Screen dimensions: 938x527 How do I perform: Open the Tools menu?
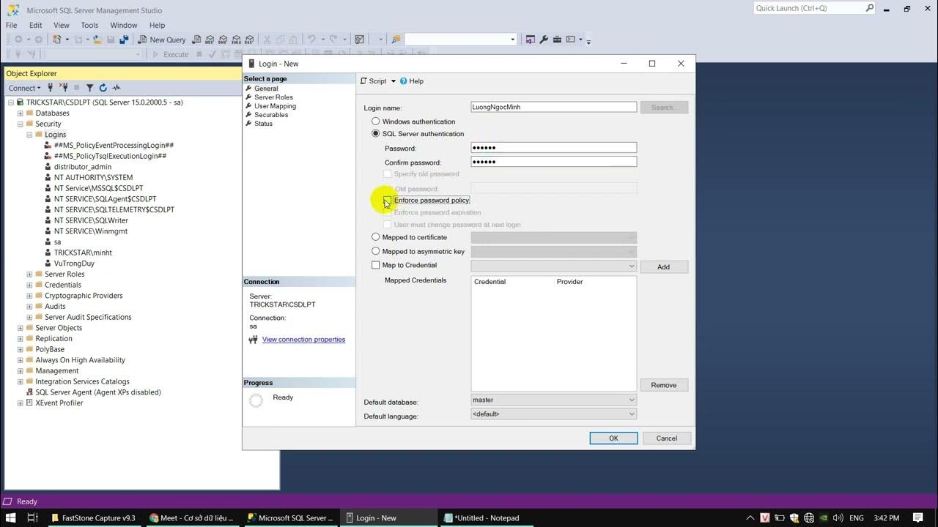click(x=89, y=25)
